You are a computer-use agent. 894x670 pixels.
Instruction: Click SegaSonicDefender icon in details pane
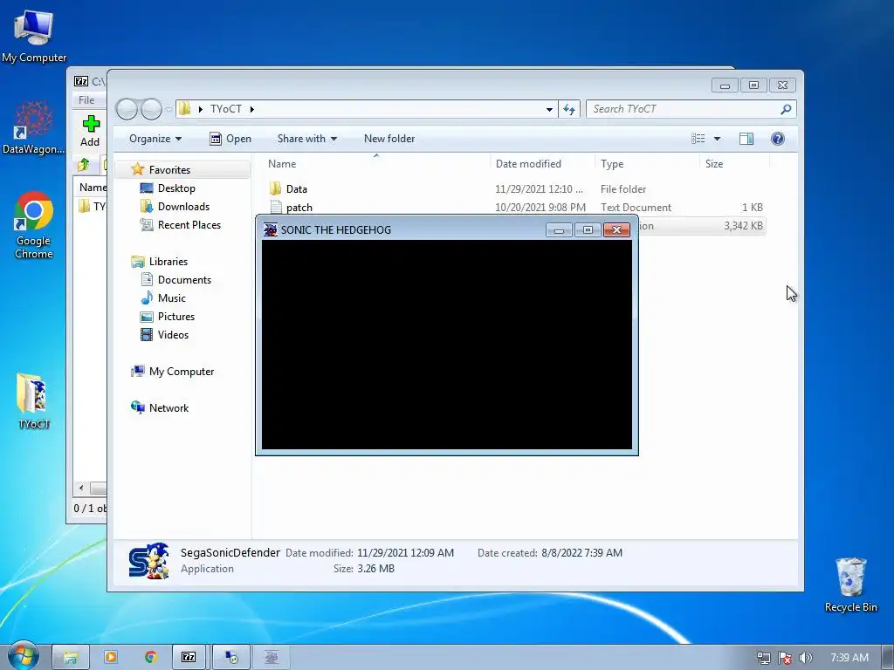148,561
